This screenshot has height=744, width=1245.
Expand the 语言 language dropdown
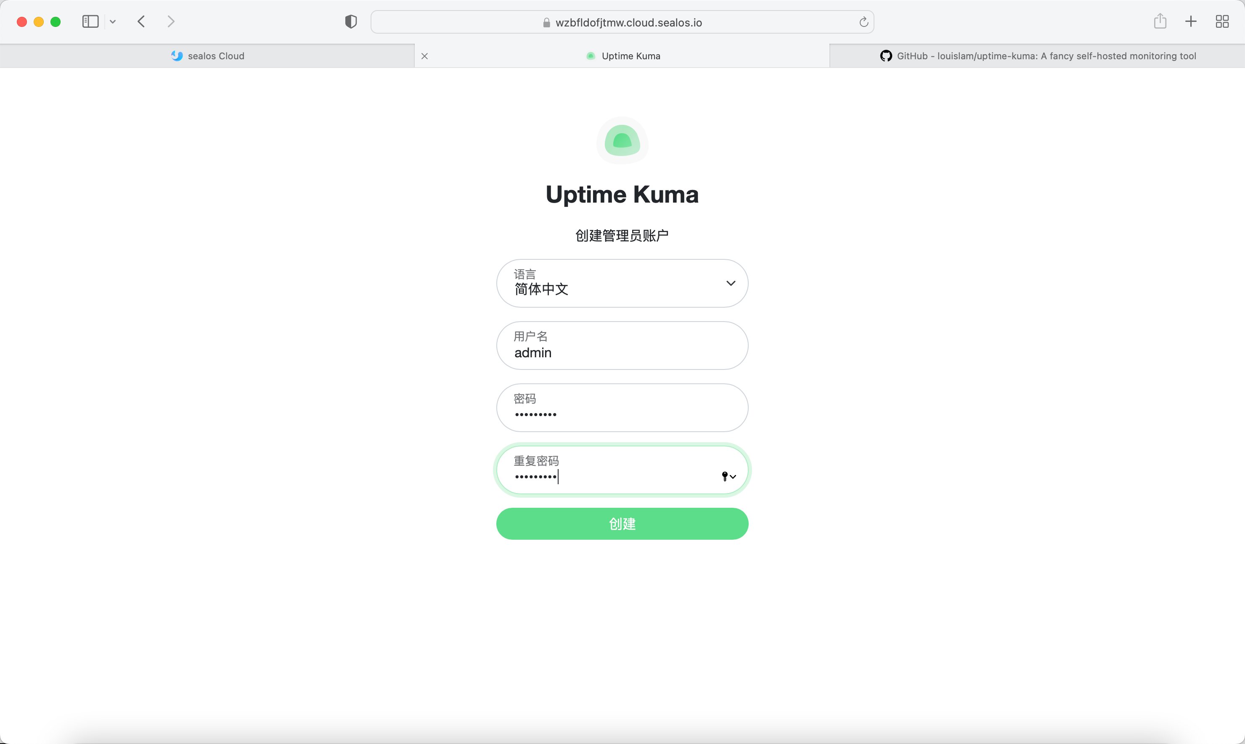pyautogui.click(x=622, y=283)
